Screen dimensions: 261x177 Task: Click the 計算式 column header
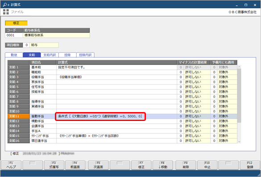pos(116,62)
